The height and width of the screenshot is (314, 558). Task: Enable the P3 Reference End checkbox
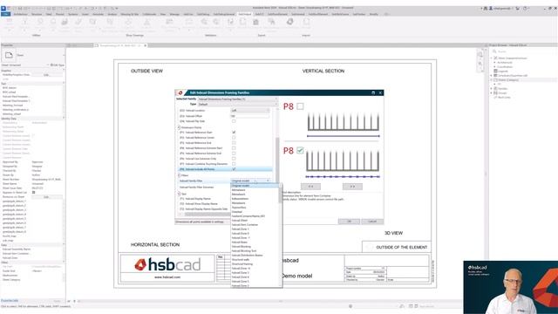tap(234, 143)
